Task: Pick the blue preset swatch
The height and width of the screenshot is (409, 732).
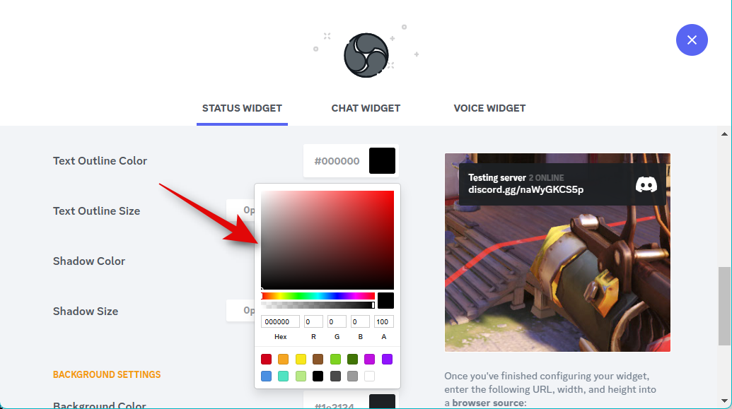Action: pyautogui.click(x=266, y=377)
